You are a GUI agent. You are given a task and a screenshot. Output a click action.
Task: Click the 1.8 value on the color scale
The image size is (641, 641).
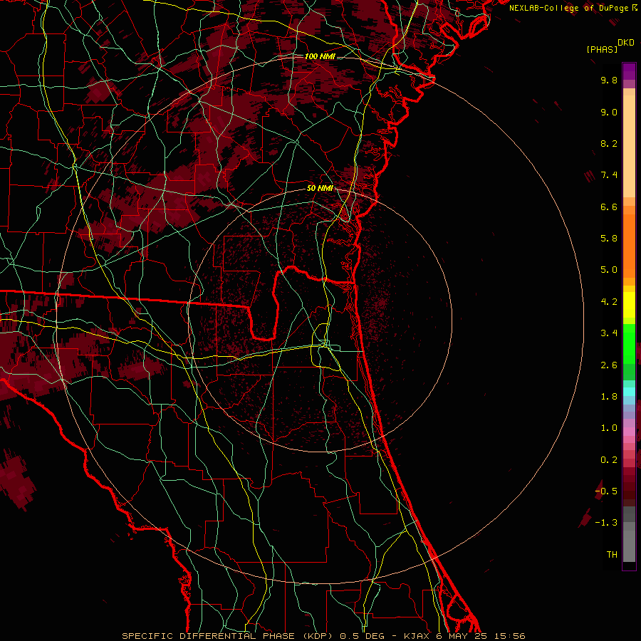tap(609, 397)
